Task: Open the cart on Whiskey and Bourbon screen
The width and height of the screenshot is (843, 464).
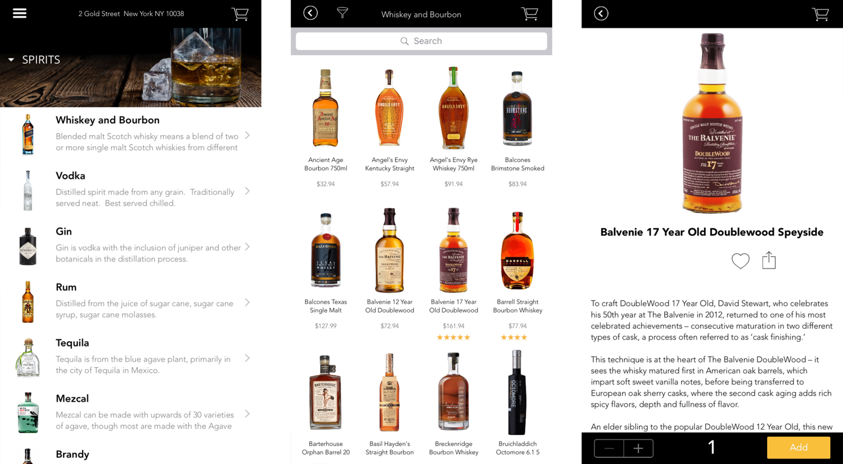Action: [530, 14]
